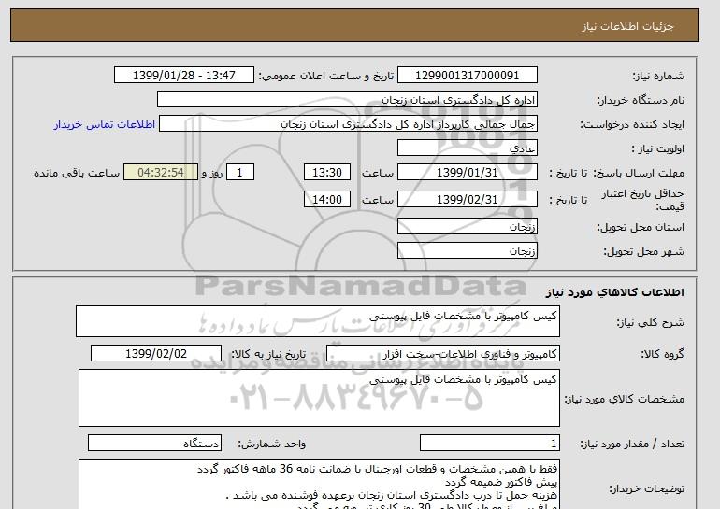
Task: Click the response deadline time 13:30
Action: coord(327,173)
